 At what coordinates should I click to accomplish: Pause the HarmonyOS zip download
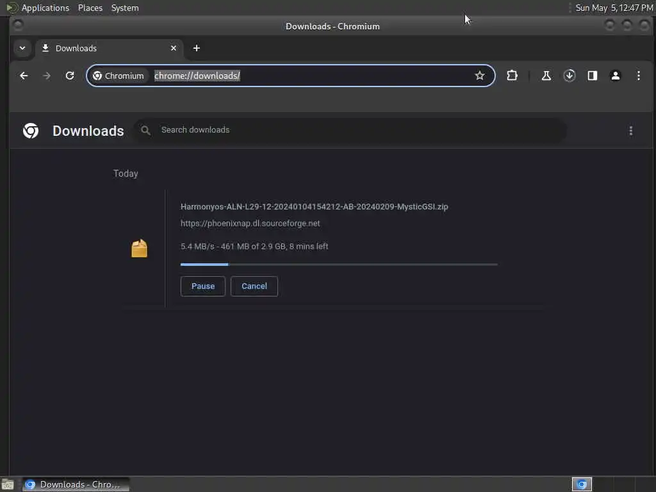tap(203, 286)
